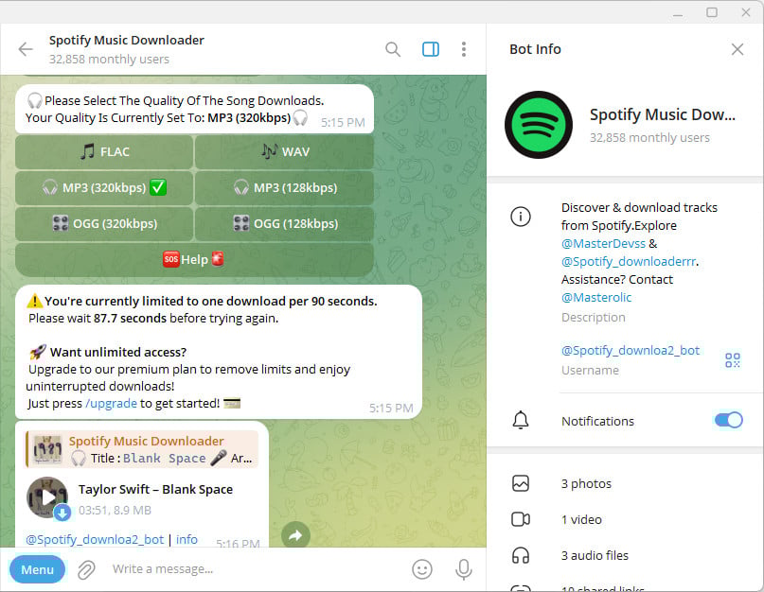Click the /upgrade command link
The width and height of the screenshot is (764, 592).
click(x=111, y=404)
